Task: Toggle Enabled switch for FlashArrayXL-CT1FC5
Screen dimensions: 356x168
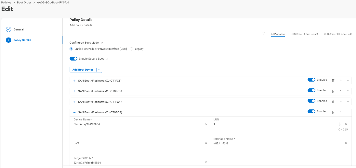Action: click(x=311, y=80)
